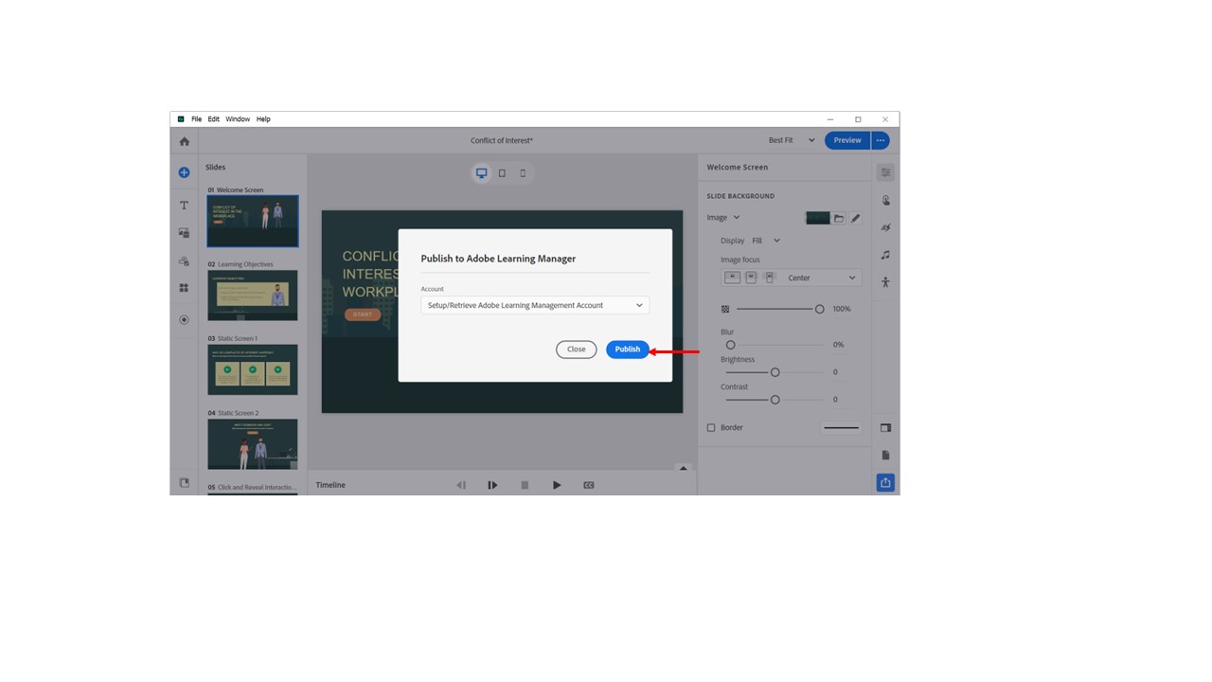
Task: Select the 02 Learning Objectives slide thumbnail
Action: click(252, 295)
